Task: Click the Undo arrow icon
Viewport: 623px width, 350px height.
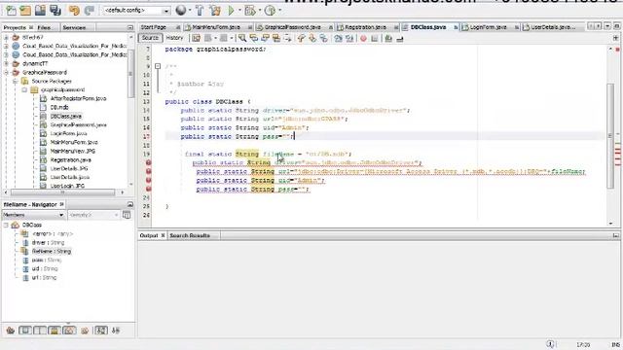Action: point(74,11)
